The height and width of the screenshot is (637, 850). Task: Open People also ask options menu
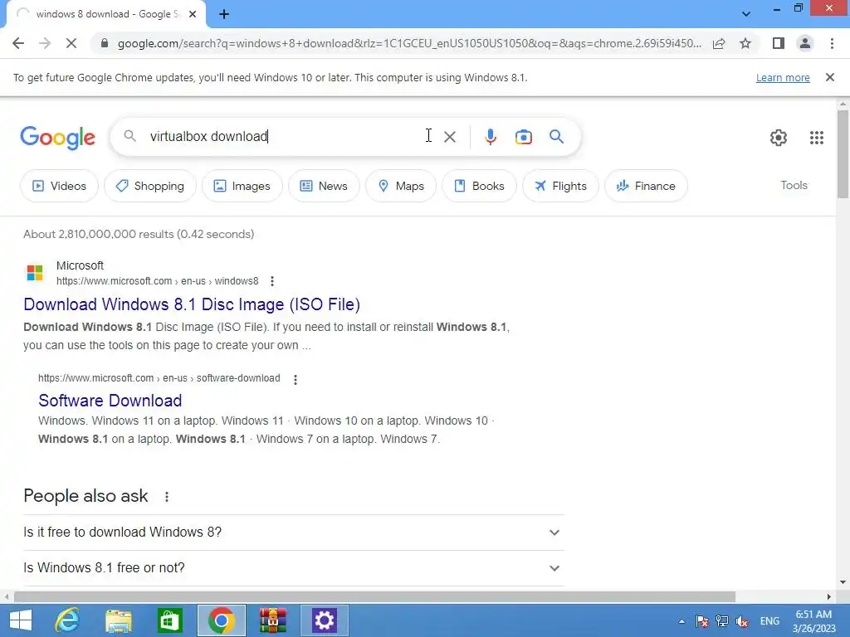tap(167, 497)
